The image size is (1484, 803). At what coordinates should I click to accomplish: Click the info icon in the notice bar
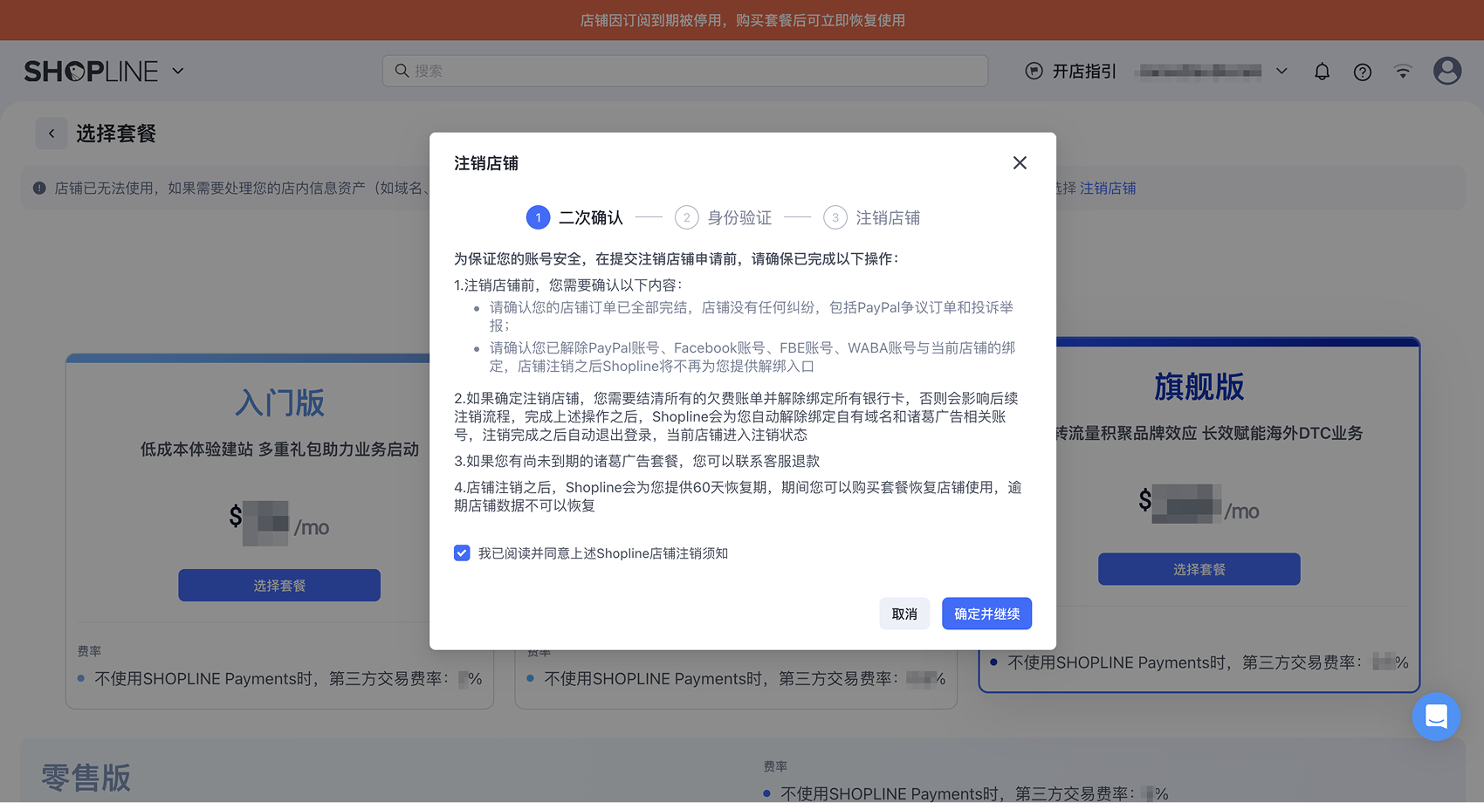pyautogui.click(x=39, y=188)
